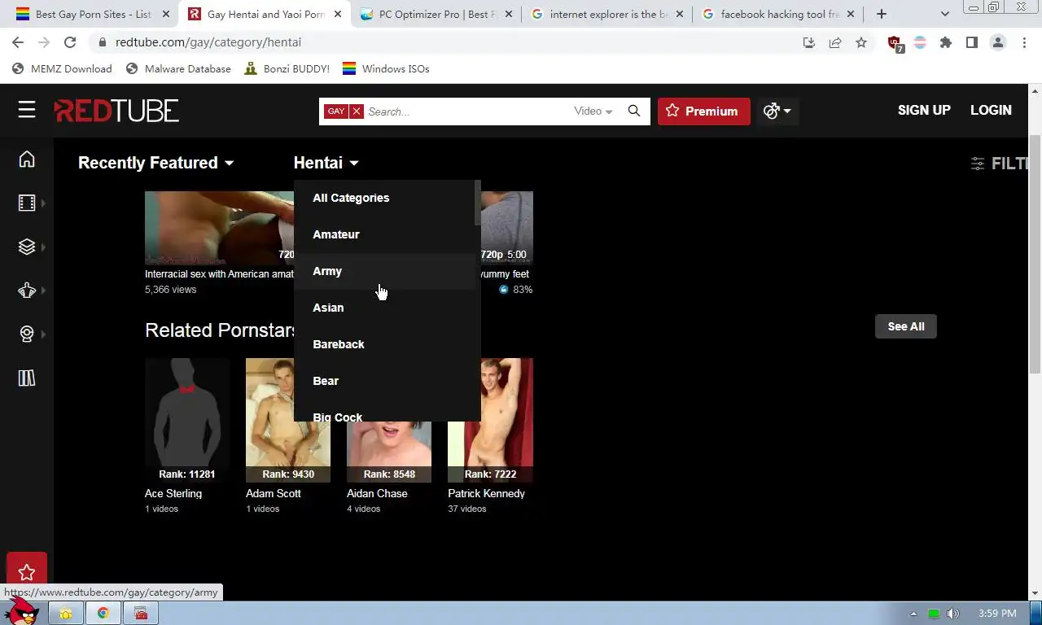Open the film-strip Videos sidebar icon
This screenshot has width=1042, height=625.
tap(27, 203)
